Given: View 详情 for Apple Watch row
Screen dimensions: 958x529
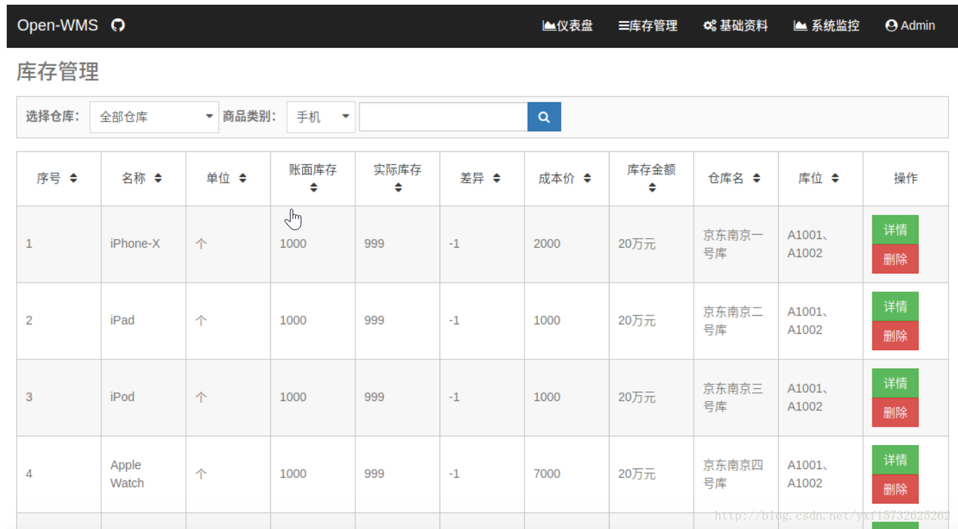Looking at the screenshot, I should coord(895,460).
